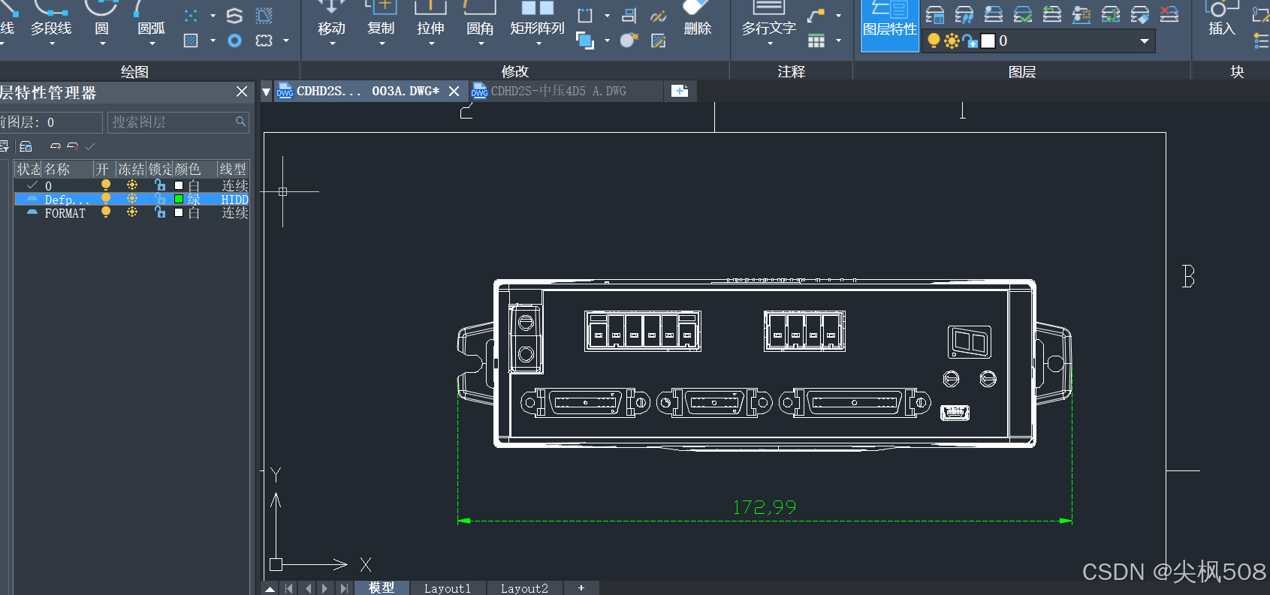Viewport: 1270px width, 595px height.
Task: Click the white color swatch of layer 0
Action: pyautogui.click(x=179, y=185)
